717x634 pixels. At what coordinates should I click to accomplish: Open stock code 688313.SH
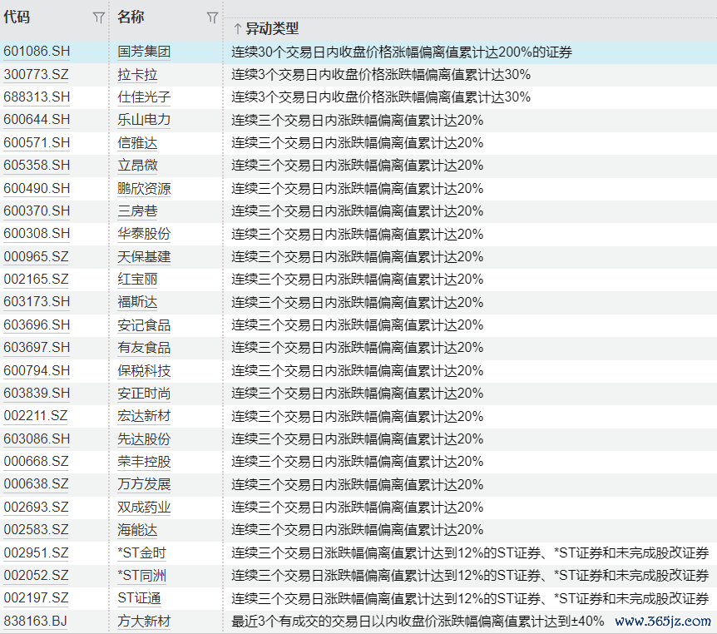pyautogui.click(x=37, y=97)
